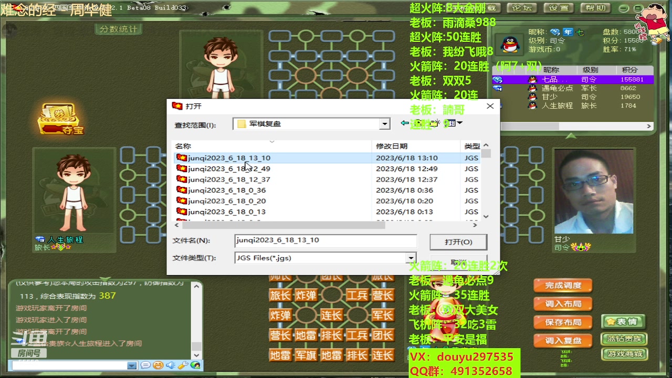Click penguin icon of 人生旅程 row

(x=532, y=106)
